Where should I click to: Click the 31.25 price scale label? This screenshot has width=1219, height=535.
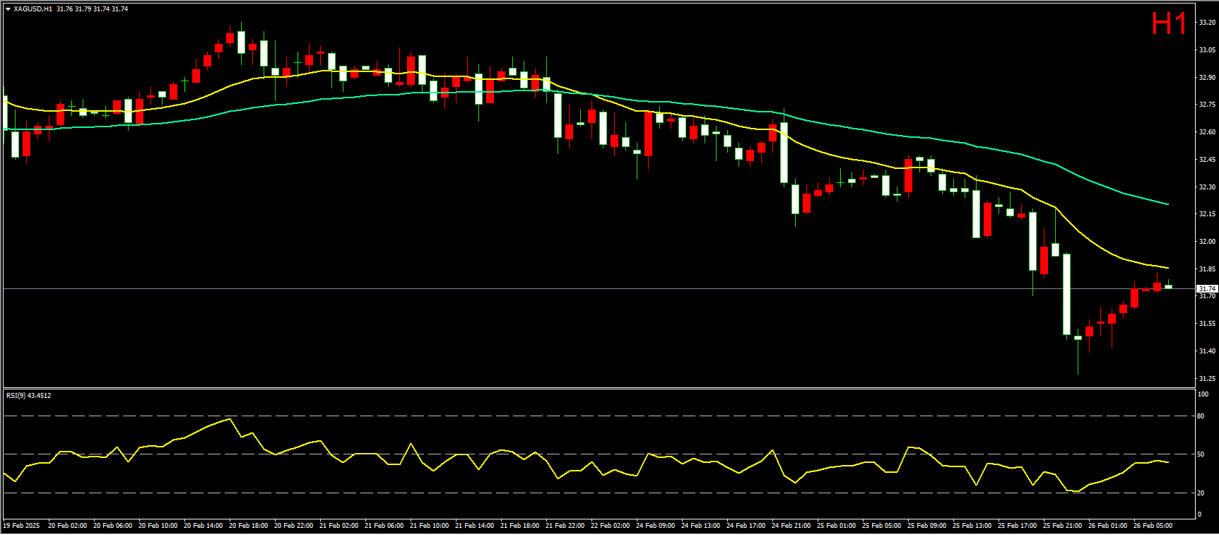pyautogui.click(x=1206, y=379)
